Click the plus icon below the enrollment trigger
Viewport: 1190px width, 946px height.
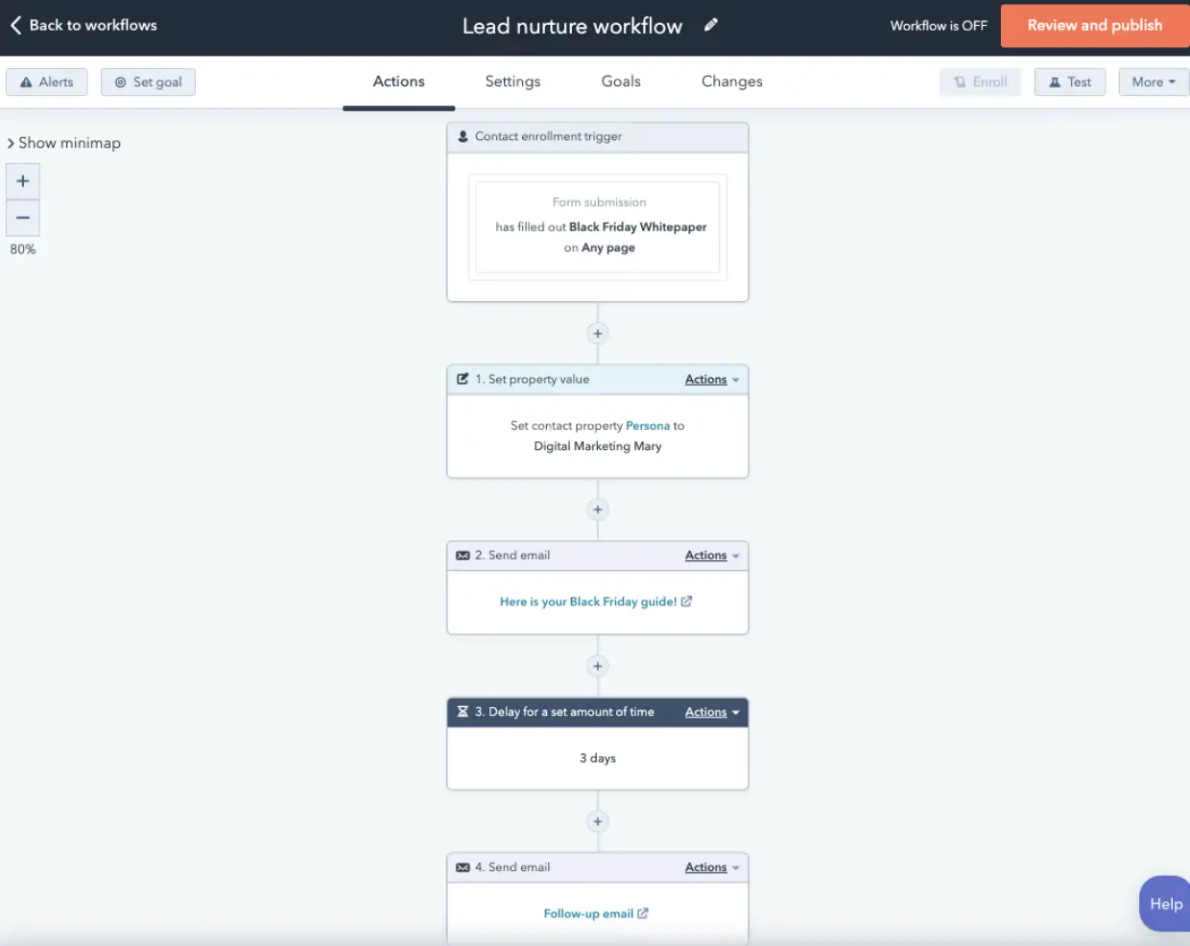(x=597, y=333)
